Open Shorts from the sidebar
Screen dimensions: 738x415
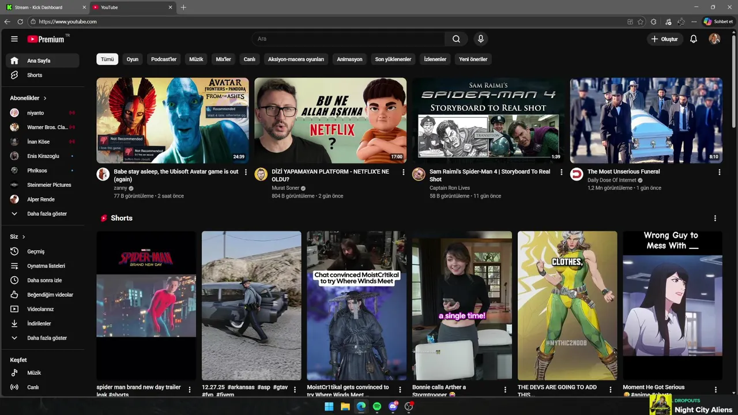click(43, 75)
